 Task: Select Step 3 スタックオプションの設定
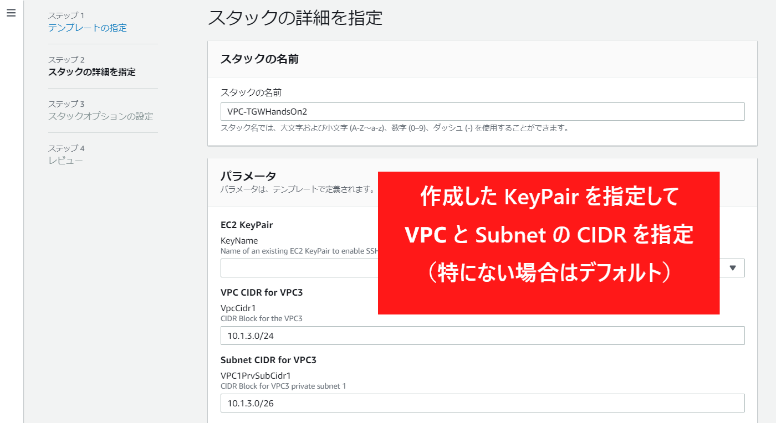pyautogui.click(x=101, y=116)
